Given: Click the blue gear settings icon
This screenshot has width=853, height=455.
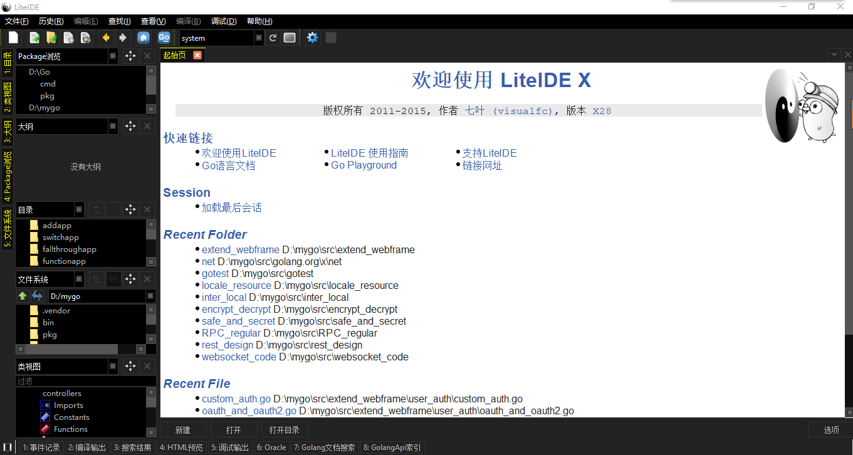Looking at the screenshot, I should tap(313, 38).
